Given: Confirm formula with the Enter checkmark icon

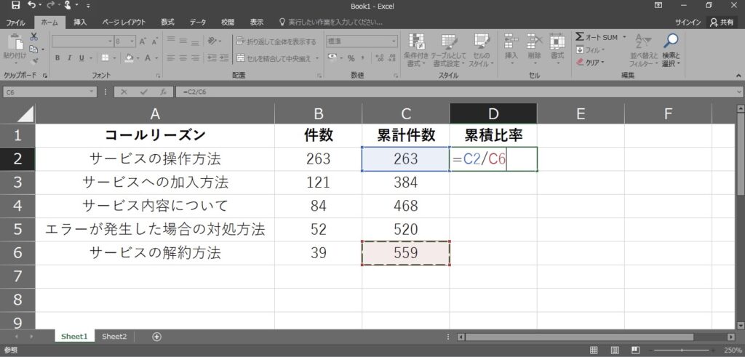Looking at the screenshot, I should point(144,92).
